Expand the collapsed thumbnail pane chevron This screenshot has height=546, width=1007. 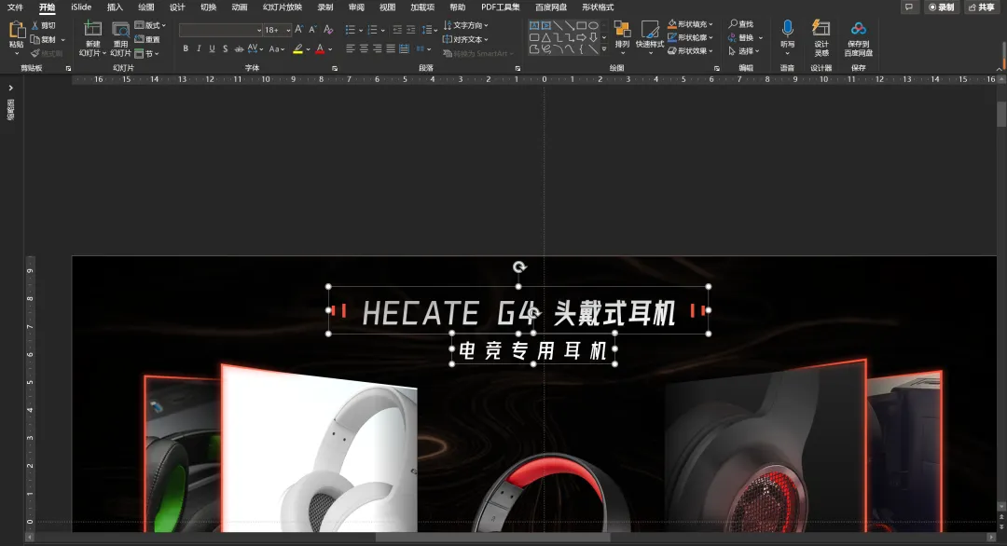pos(11,88)
